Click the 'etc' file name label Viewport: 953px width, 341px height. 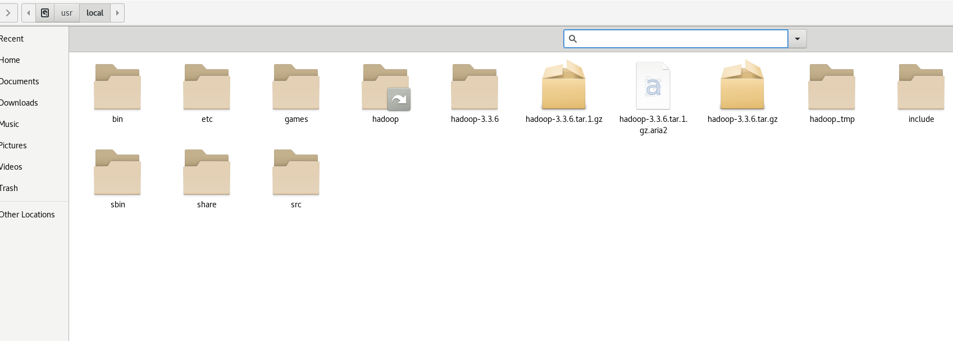pyautogui.click(x=207, y=119)
